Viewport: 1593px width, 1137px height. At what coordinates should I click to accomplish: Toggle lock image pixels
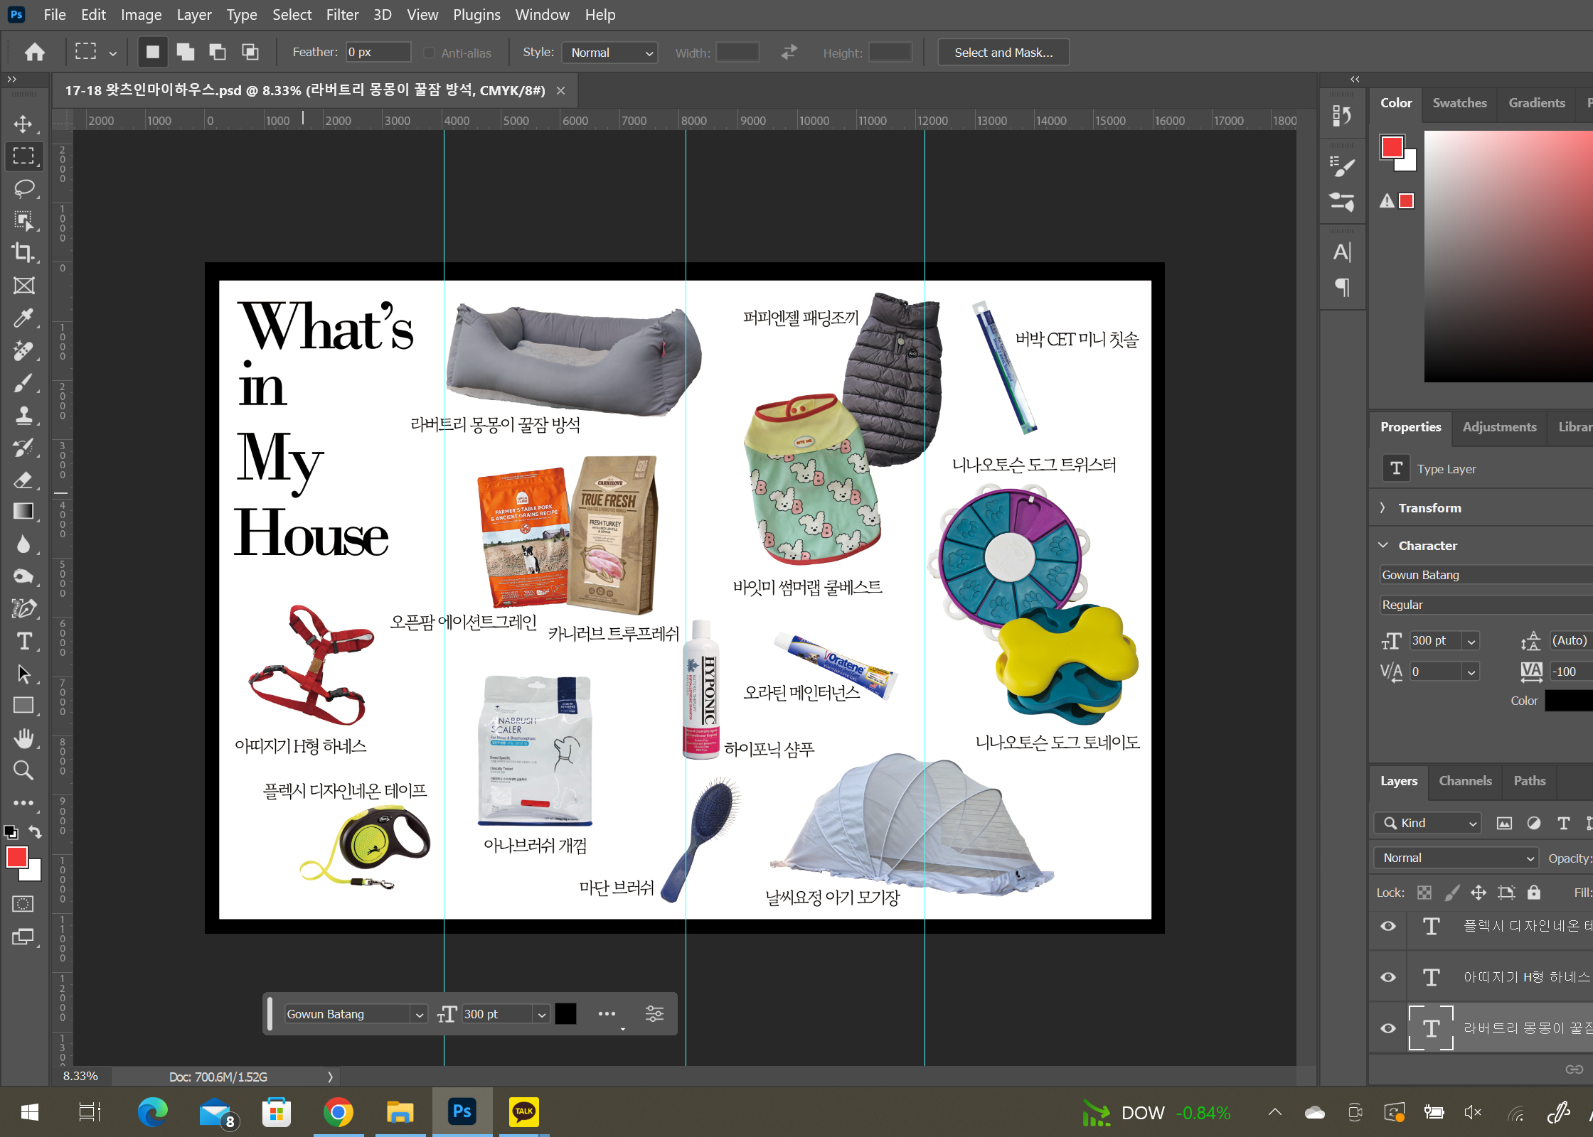(x=1452, y=893)
